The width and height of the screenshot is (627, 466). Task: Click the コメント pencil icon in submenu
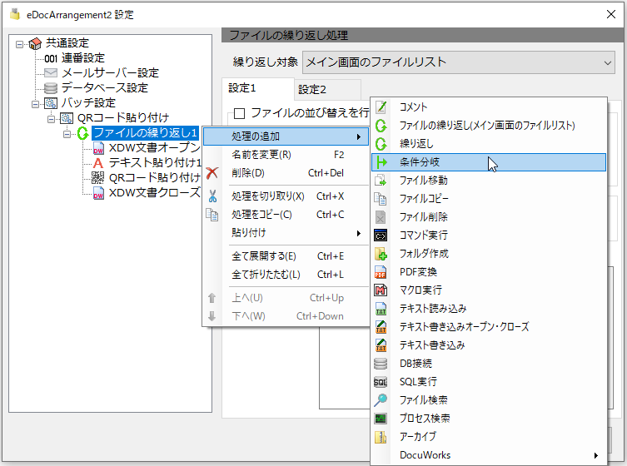(381, 107)
